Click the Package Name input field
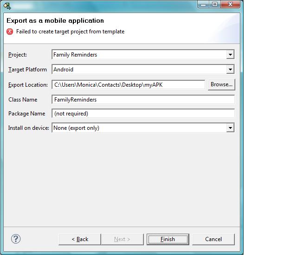Viewport: 297px width, 255px height. click(x=143, y=114)
